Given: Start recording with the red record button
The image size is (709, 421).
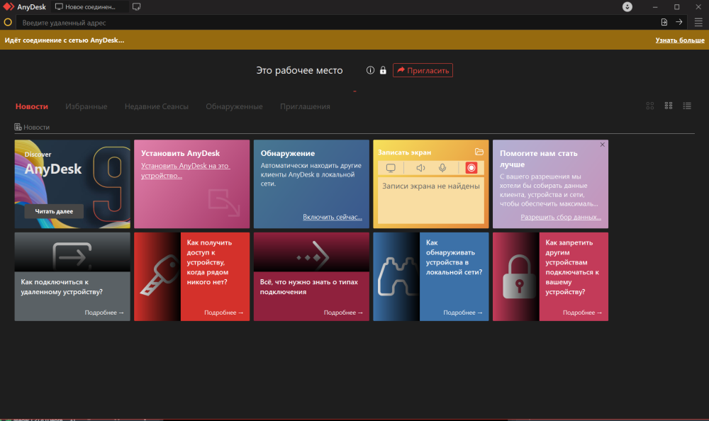Looking at the screenshot, I should (x=471, y=168).
